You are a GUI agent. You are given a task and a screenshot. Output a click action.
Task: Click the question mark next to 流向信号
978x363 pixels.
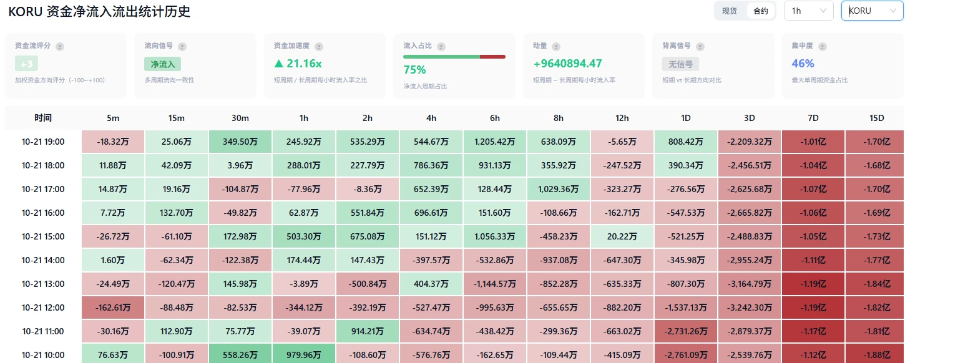tap(182, 47)
